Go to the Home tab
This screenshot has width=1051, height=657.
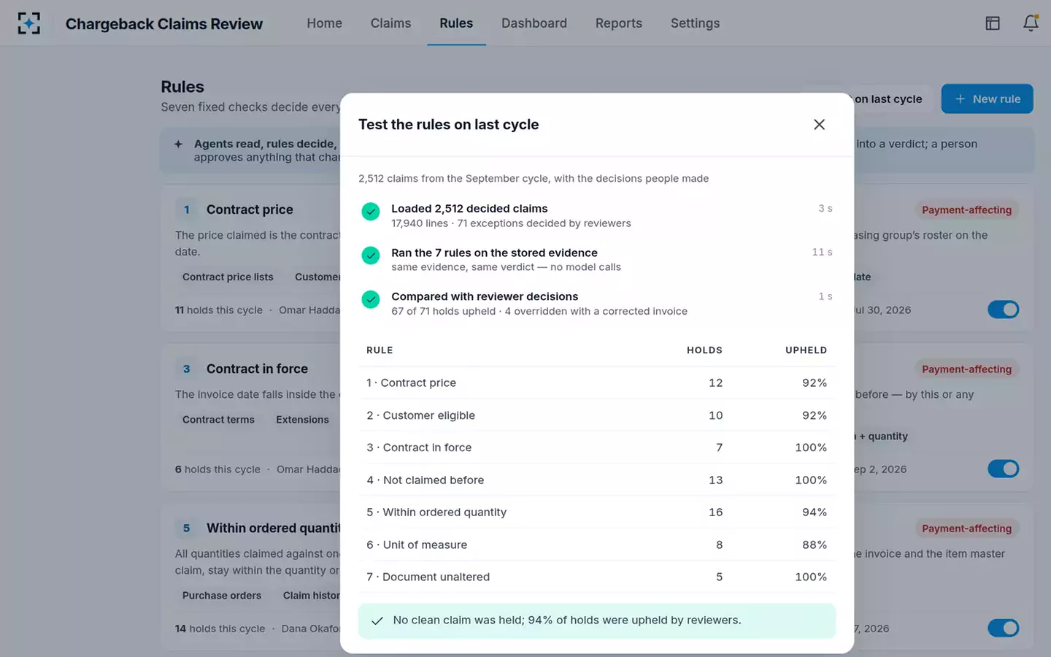pos(324,23)
